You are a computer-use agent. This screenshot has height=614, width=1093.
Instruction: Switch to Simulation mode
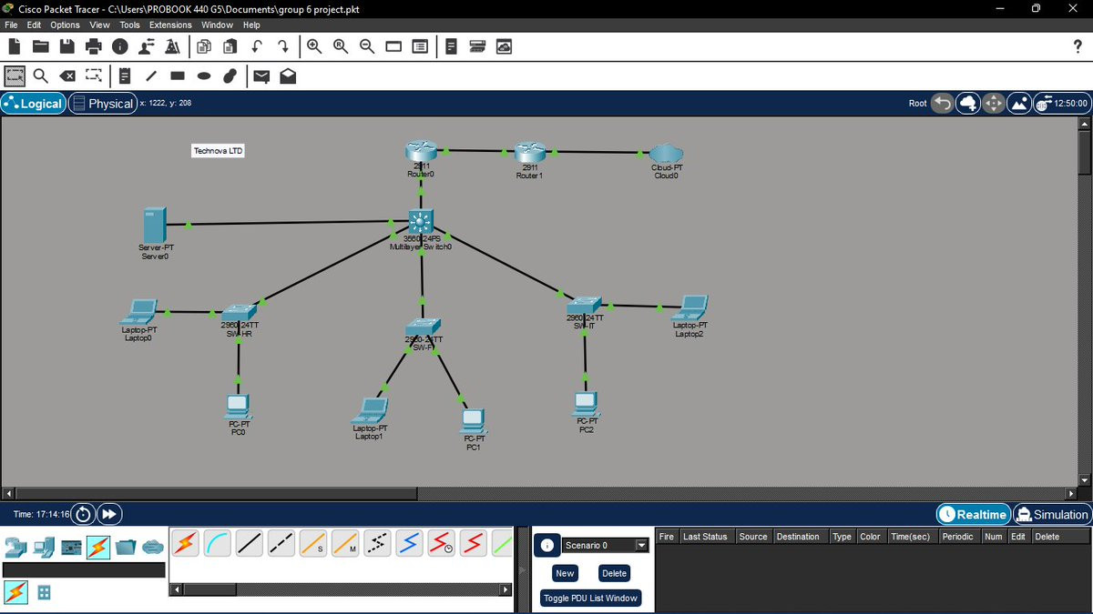(x=1052, y=514)
